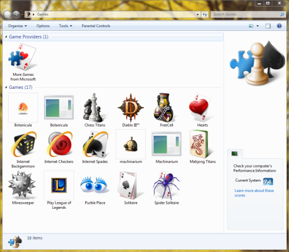The image size is (289, 252).
Task: Select Play League of Legends icon
Action: 59,185
